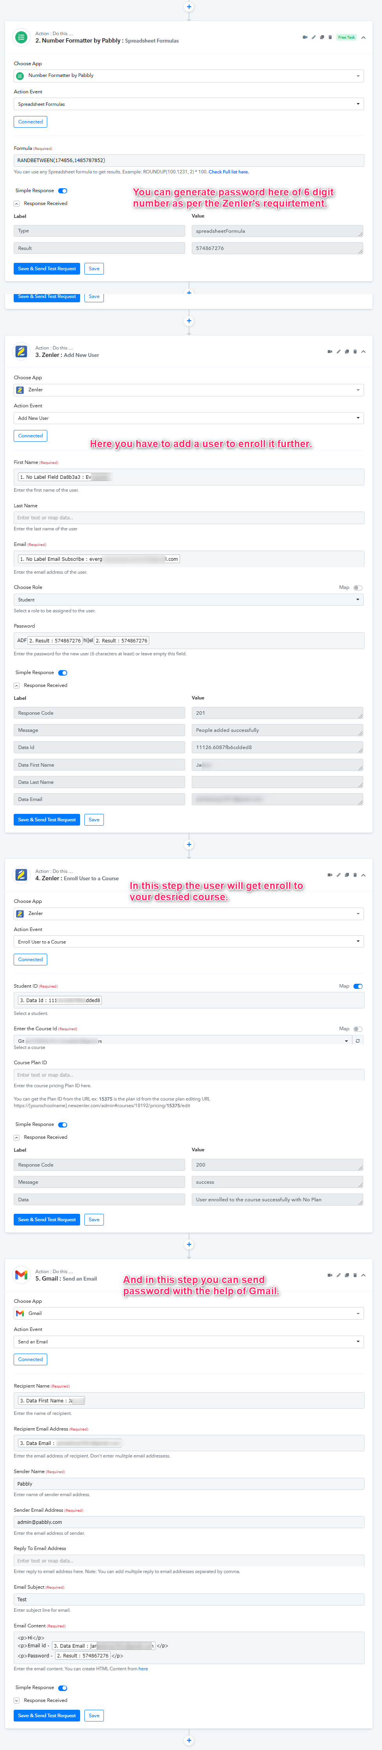The height and width of the screenshot is (1750, 382).
Task: Click the video camera icon on step 3 header
Action: [x=330, y=352]
